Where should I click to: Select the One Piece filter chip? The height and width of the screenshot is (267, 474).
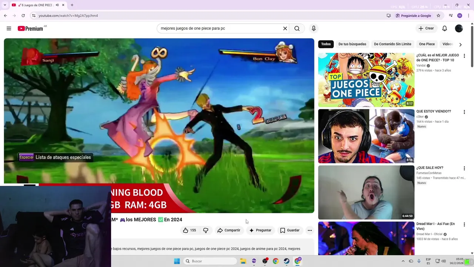(427, 44)
